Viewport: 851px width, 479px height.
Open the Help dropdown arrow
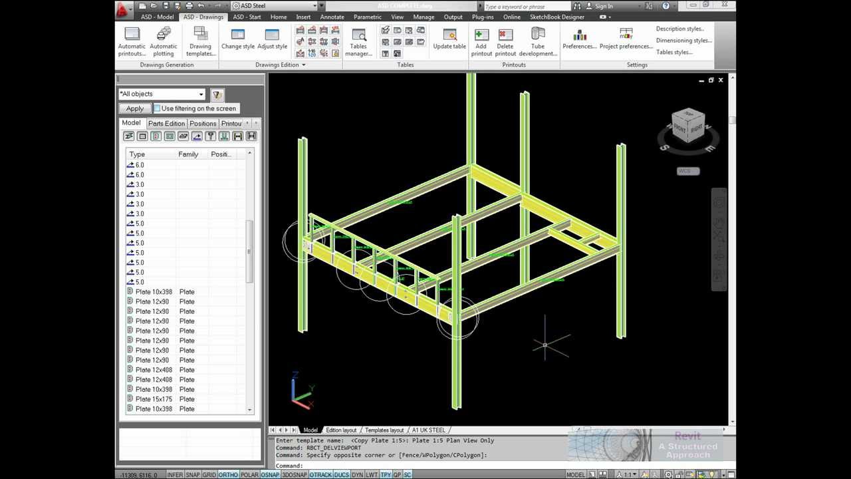(x=673, y=6)
